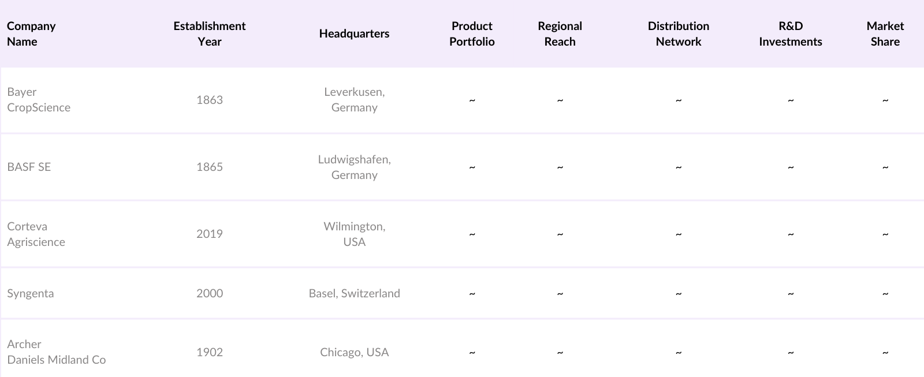Select the Regional Reach column header

pyautogui.click(x=560, y=33)
